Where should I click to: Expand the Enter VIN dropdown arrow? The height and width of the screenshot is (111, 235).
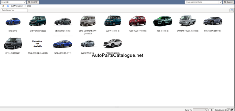click(x=25, y=2)
